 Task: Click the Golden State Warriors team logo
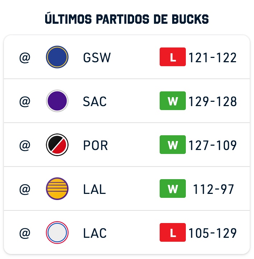(x=57, y=57)
